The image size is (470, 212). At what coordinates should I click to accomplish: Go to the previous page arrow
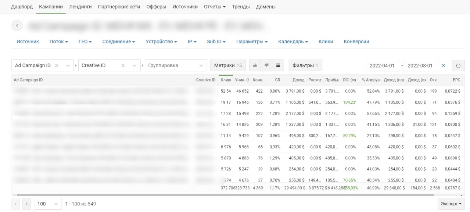tap(16, 204)
